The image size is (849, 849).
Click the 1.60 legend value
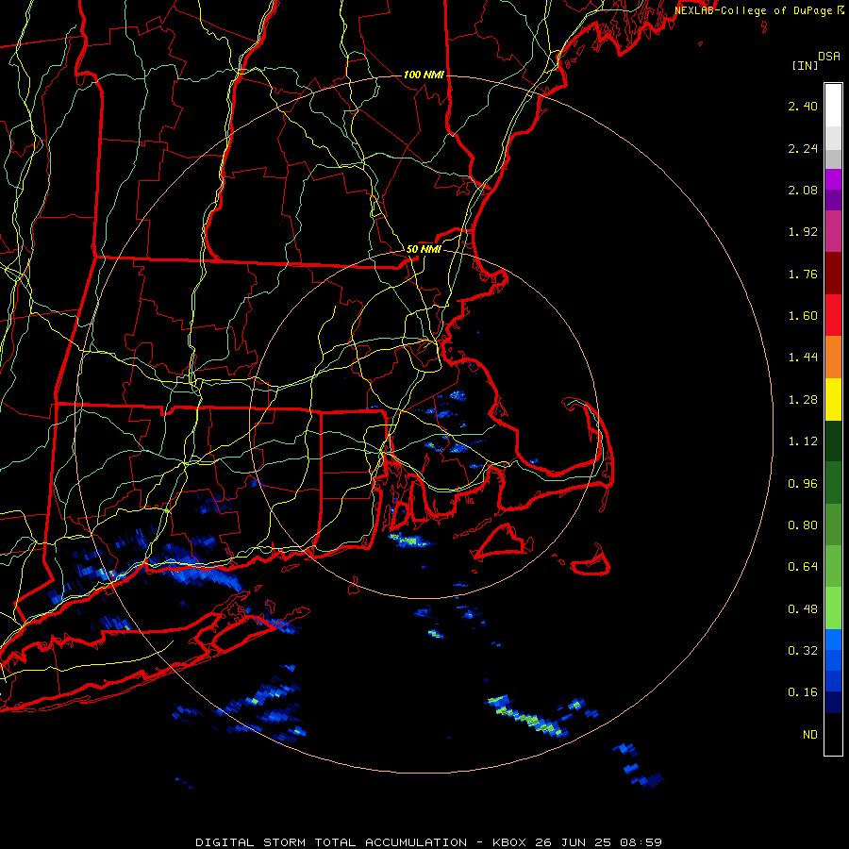(x=803, y=316)
